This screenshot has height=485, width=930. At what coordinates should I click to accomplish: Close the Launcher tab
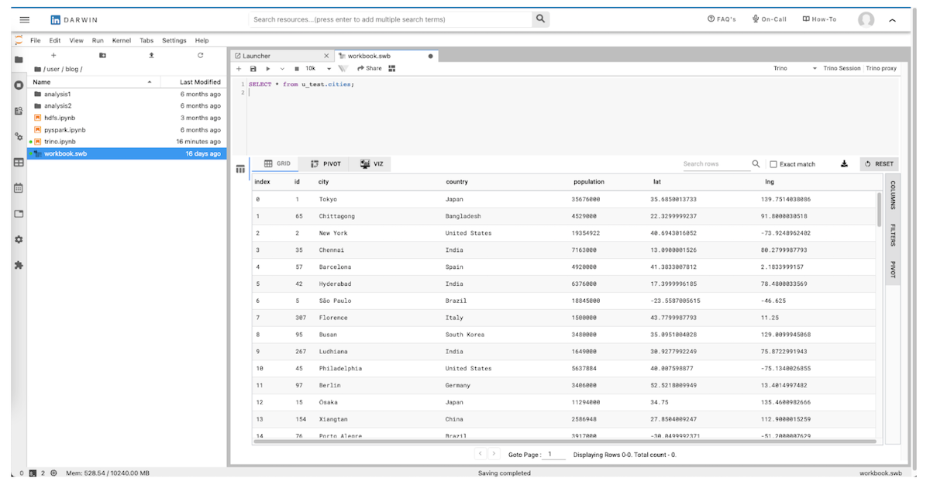pyautogui.click(x=326, y=56)
